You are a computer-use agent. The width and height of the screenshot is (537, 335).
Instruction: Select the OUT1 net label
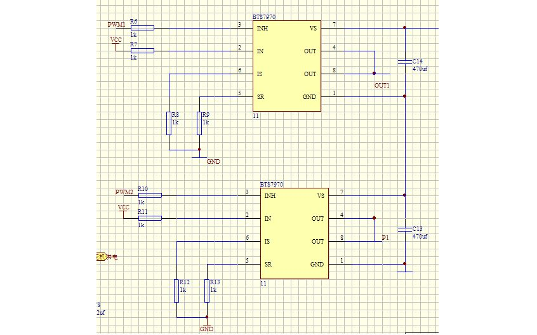(x=382, y=86)
